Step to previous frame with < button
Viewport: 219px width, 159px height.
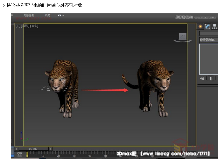tap(16, 149)
